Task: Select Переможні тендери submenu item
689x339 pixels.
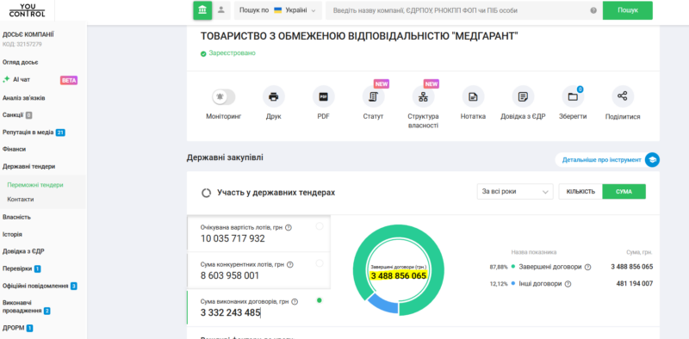Action: [x=35, y=185]
